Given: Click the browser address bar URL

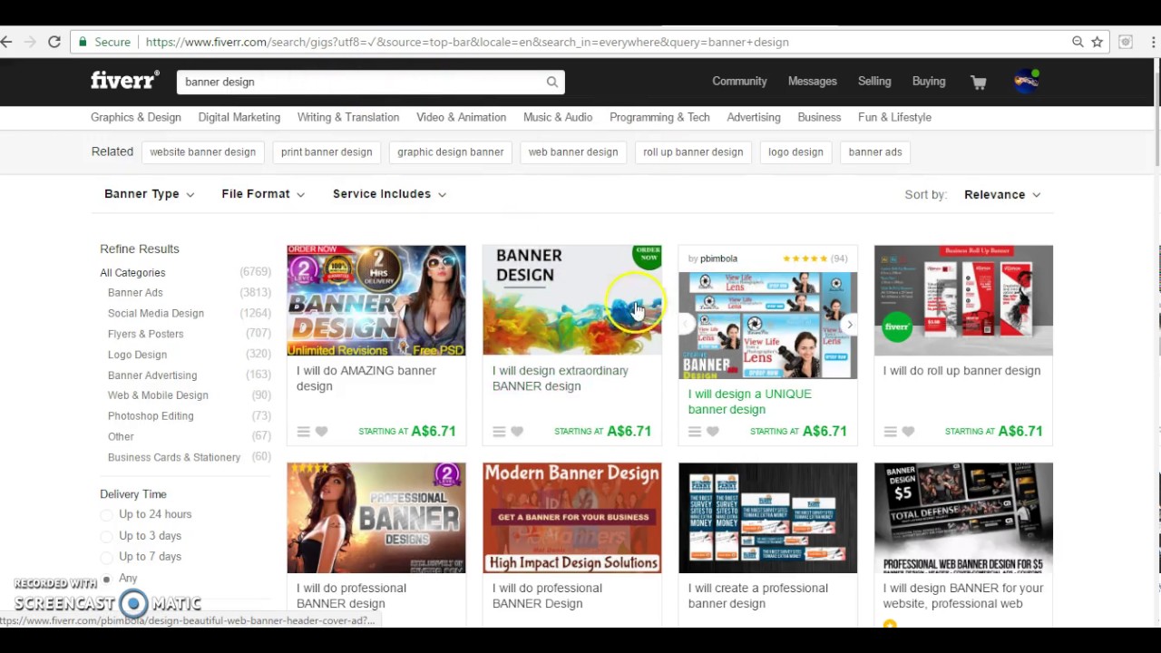Looking at the screenshot, I should (x=467, y=43).
